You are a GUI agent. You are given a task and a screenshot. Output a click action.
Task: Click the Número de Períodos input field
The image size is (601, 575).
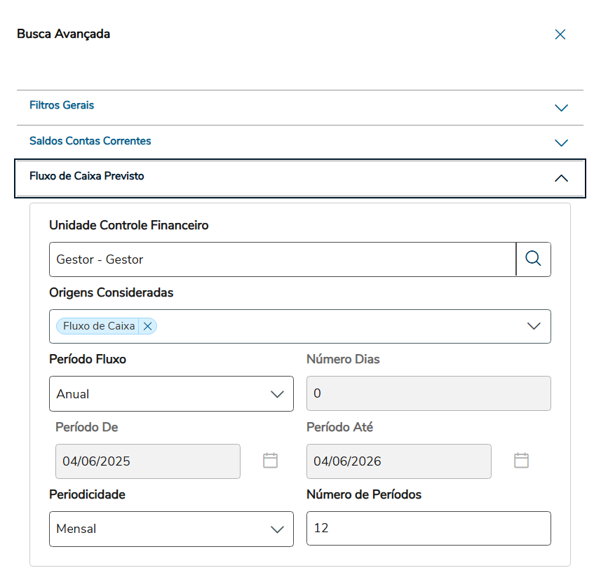coord(428,529)
